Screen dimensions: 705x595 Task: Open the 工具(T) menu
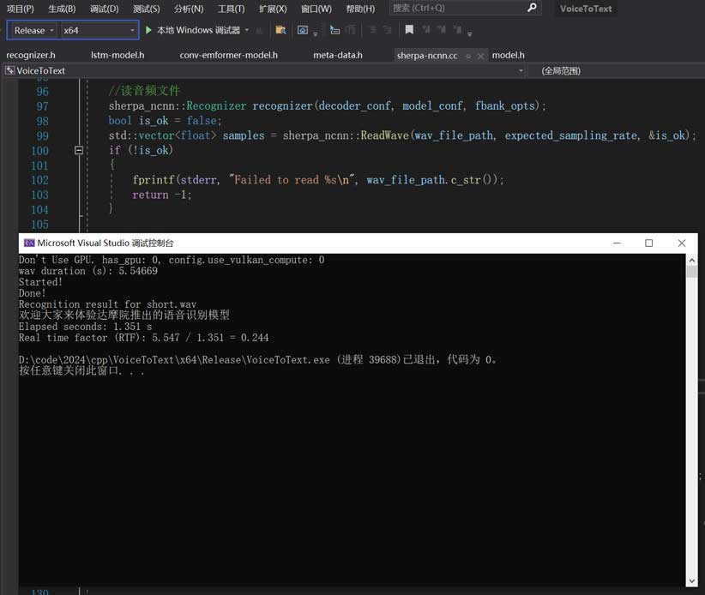click(231, 9)
